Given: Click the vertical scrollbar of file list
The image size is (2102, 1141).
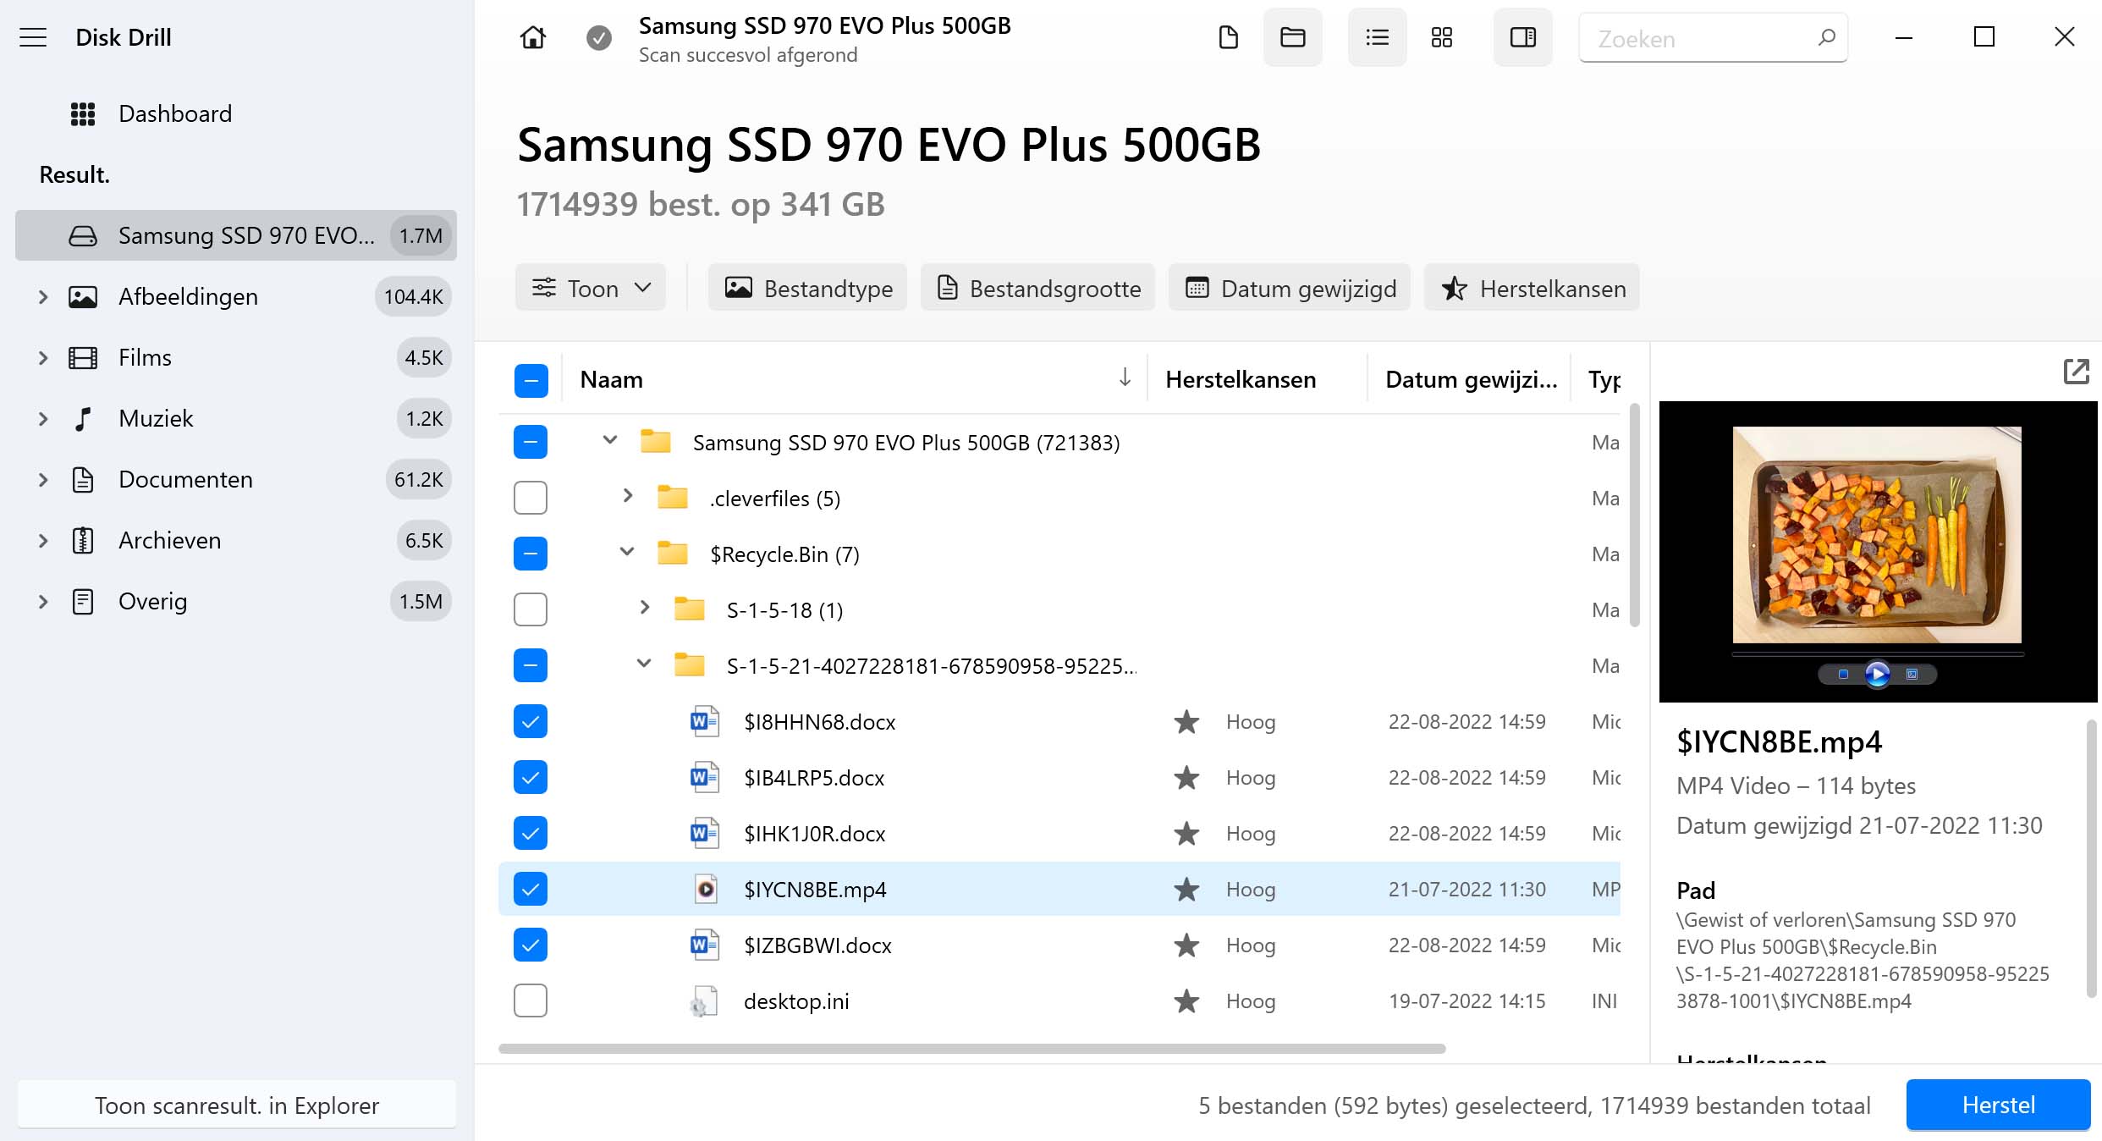Looking at the screenshot, I should point(1635,515).
